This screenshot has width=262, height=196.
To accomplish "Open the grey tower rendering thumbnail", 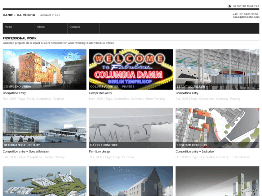I will [x=217, y=181].
